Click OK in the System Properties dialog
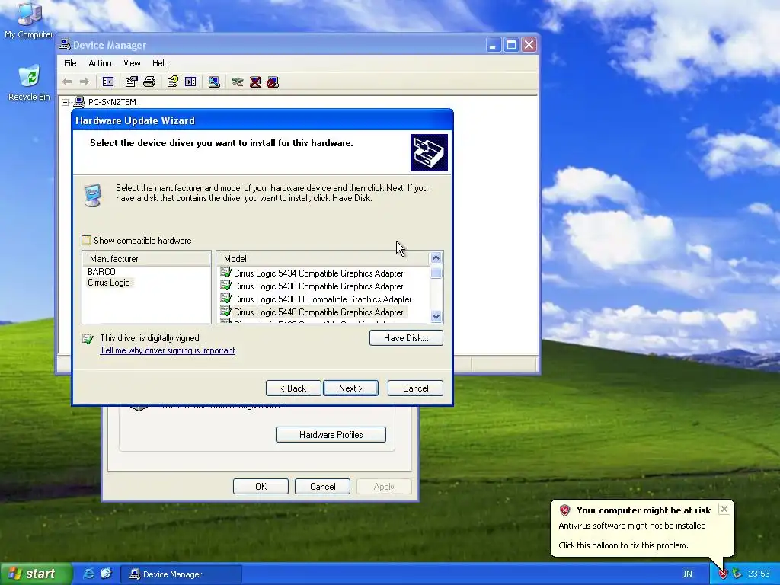The width and height of the screenshot is (780, 585). pos(261,486)
